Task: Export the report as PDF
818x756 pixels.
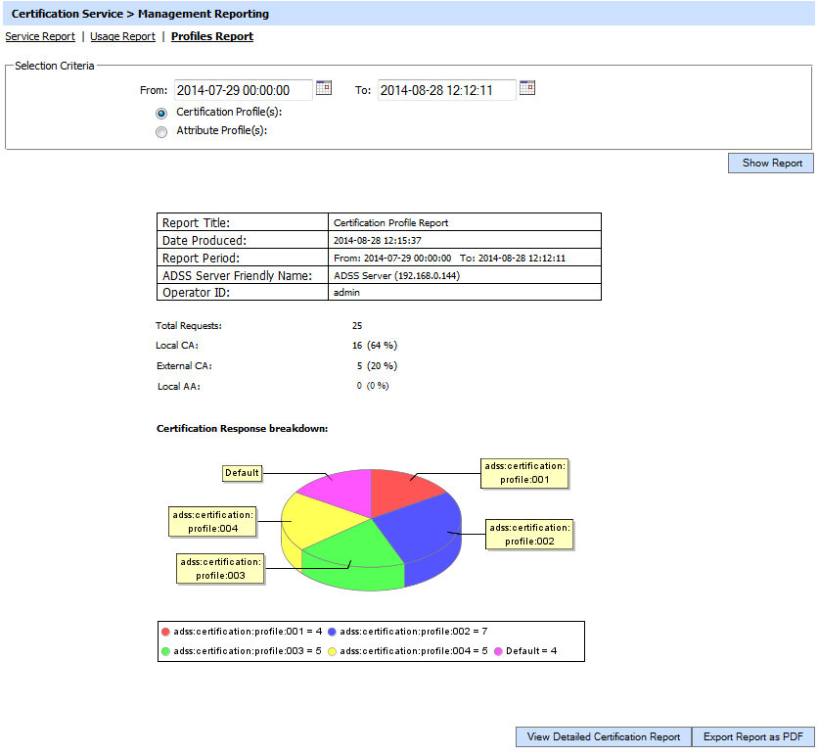Action: tap(752, 736)
